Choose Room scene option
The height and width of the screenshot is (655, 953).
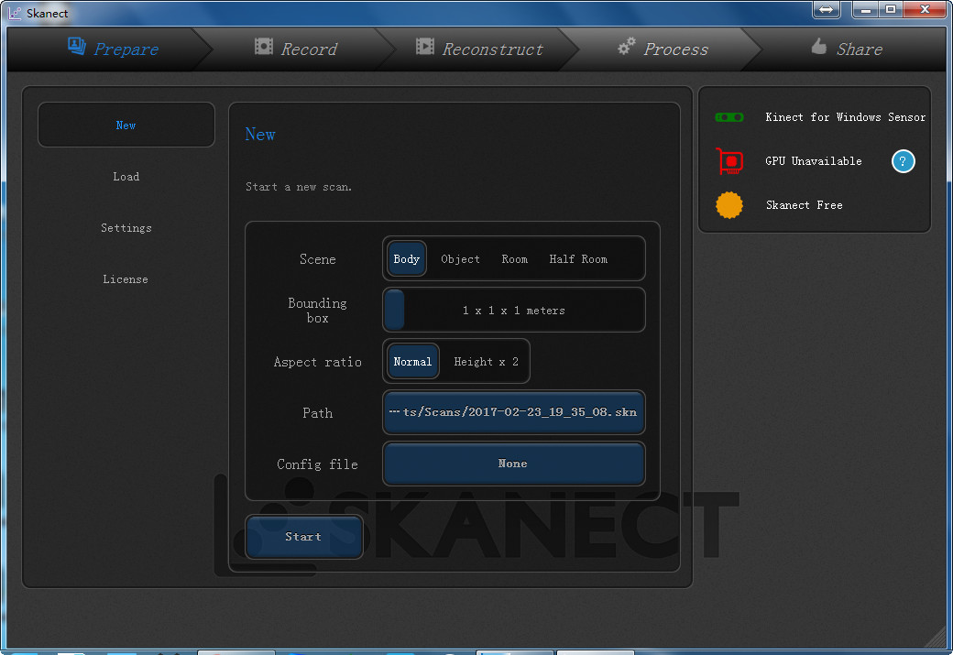514,259
